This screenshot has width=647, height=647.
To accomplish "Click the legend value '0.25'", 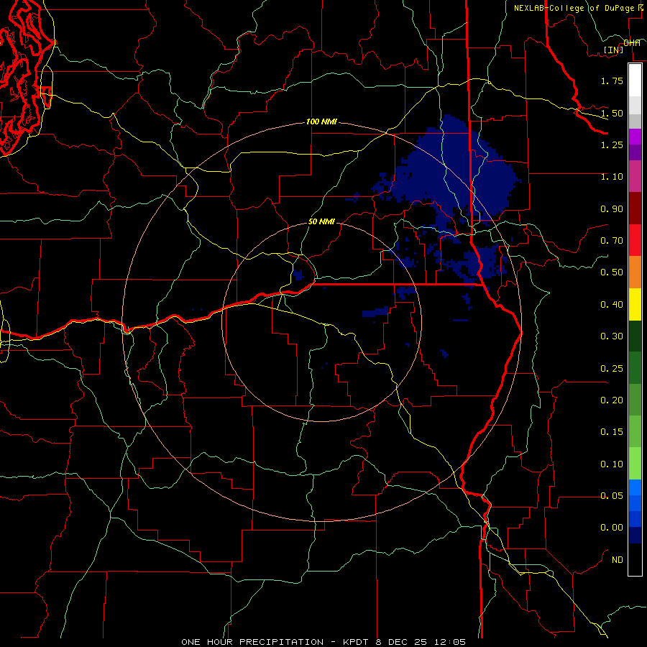I will point(612,369).
